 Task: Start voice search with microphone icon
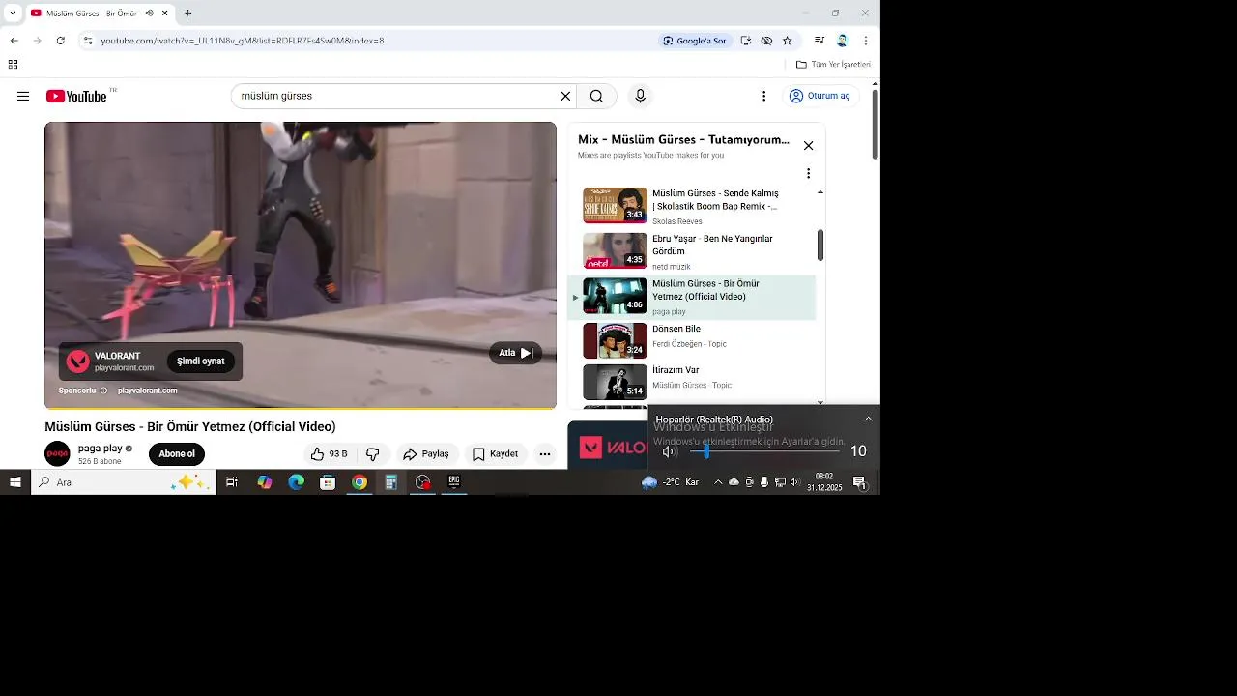pos(640,96)
